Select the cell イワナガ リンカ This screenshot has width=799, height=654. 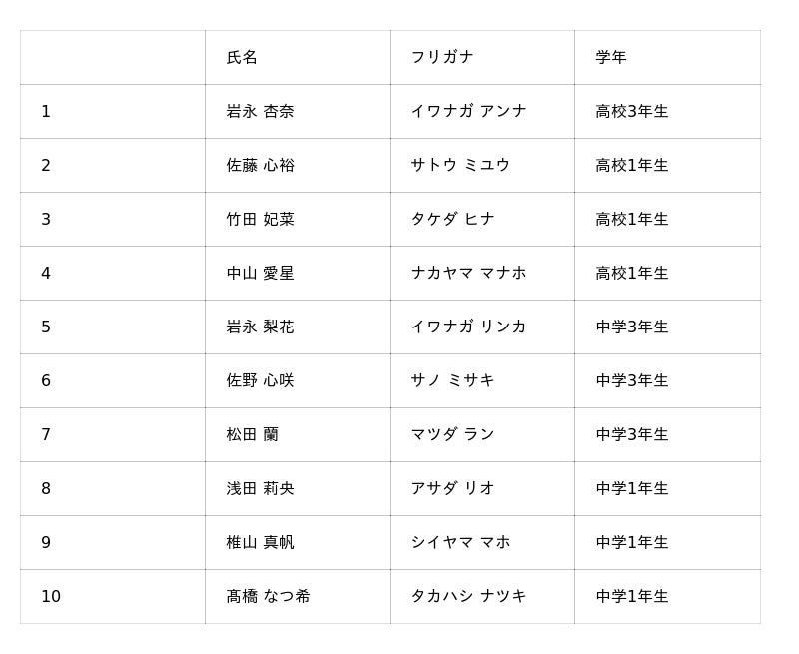pyautogui.click(x=468, y=327)
